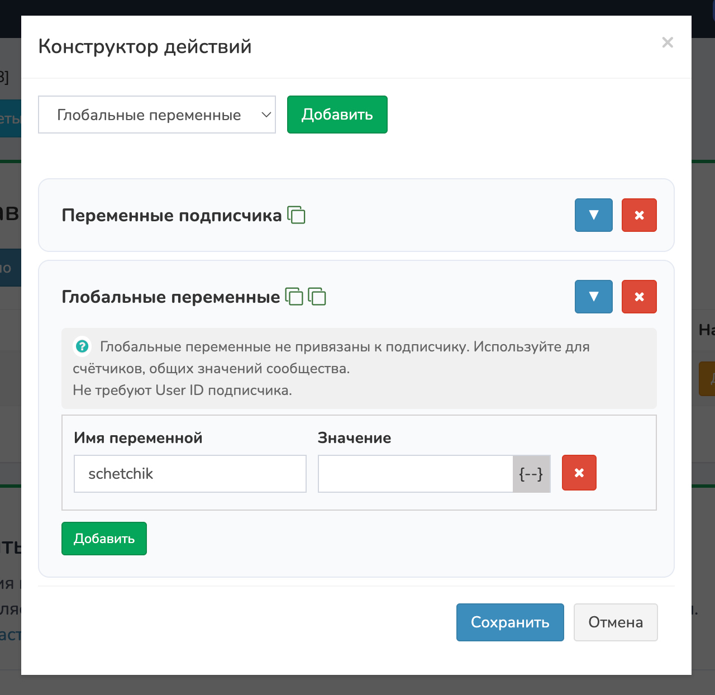Expand the Переменные подписчика section header
The image size is (715, 695).
[171, 215]
